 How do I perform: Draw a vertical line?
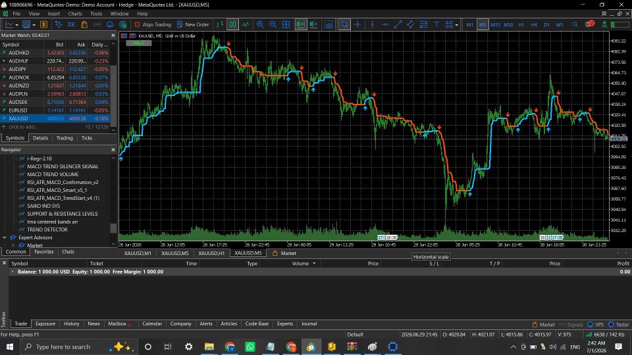[x=372, y=24]
